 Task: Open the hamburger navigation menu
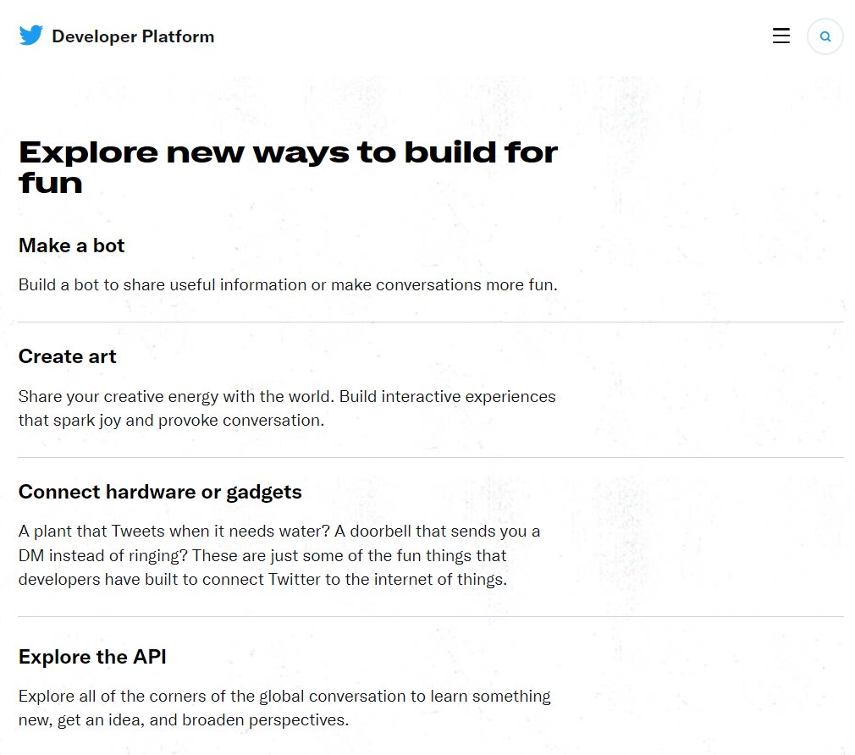tap(781, 36)
